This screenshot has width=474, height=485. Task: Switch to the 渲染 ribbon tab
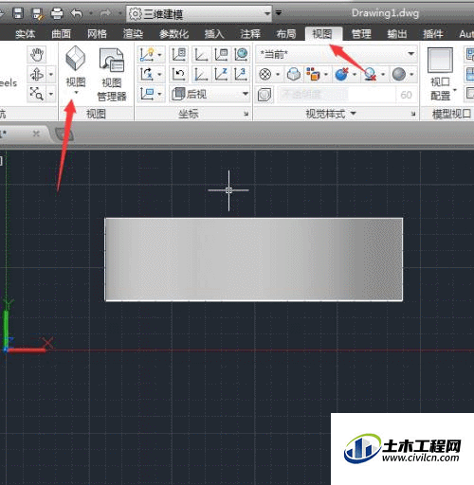tap(133, 34)
